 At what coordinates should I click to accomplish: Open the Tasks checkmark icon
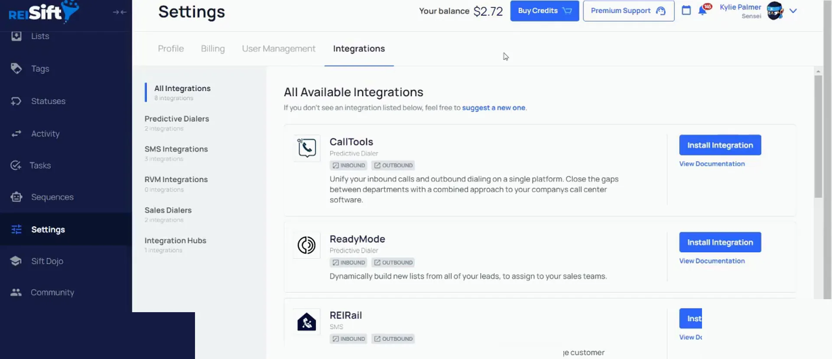tap(16, 165)
